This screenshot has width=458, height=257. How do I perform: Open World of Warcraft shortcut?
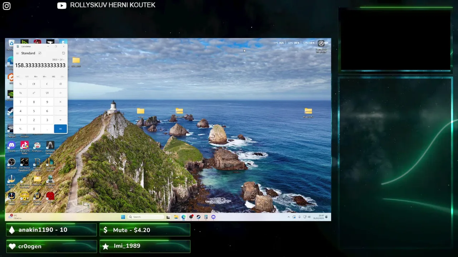point(37,198)
